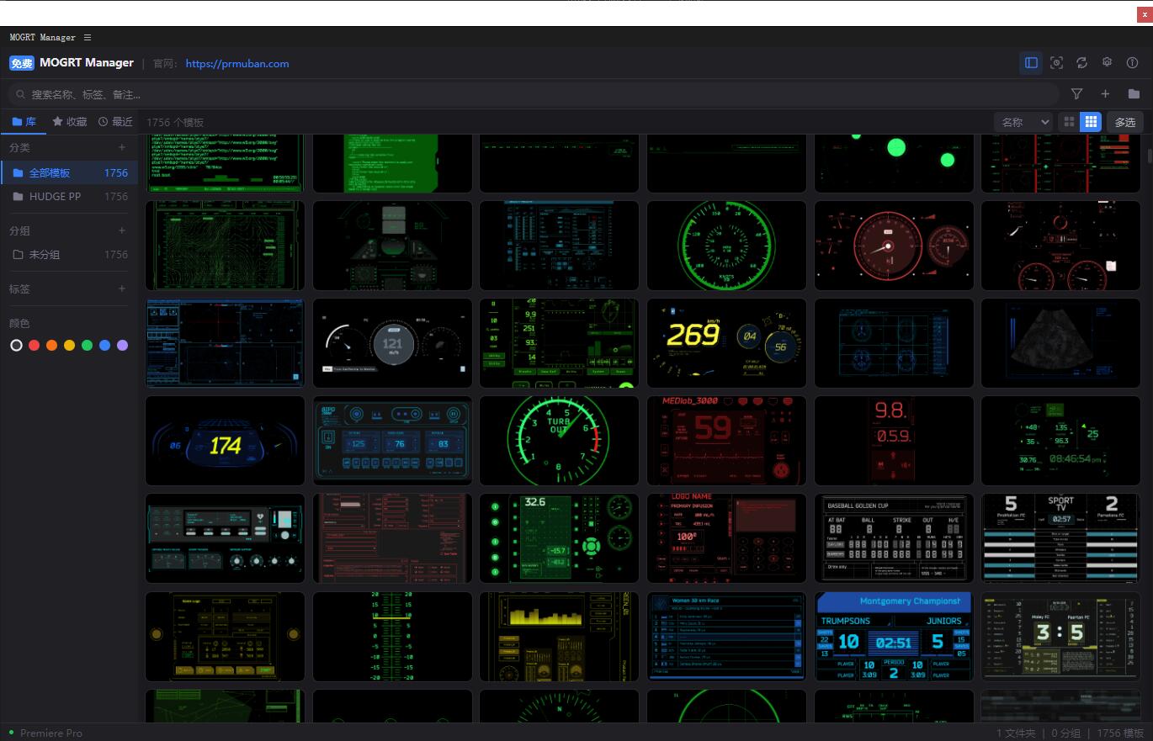Open the panel hamburger menu next to MOGRT Manager

88,38
